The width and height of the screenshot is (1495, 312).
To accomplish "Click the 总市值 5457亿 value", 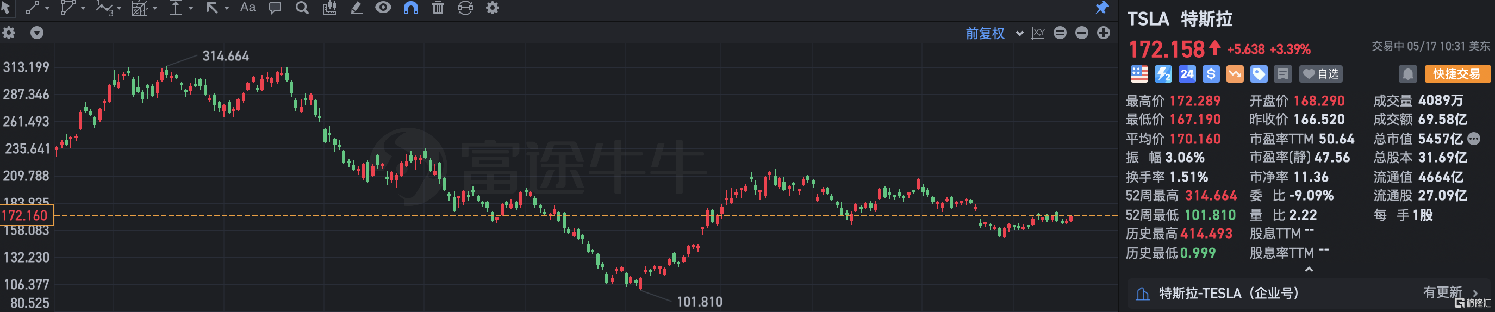I will pyautogui.click(x=1441, y=139).
